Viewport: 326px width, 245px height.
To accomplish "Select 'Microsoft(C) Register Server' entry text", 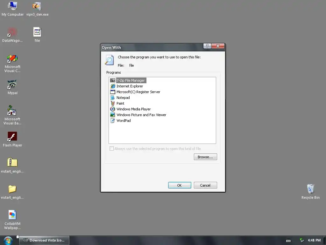I will (x=138, y=92).
